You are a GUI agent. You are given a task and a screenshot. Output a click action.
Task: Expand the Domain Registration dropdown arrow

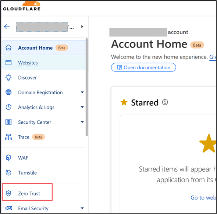coord(82,92)
